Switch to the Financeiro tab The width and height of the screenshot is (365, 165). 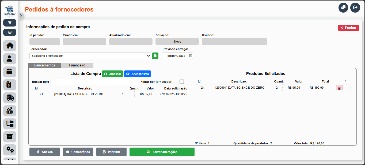click(77, 65)
